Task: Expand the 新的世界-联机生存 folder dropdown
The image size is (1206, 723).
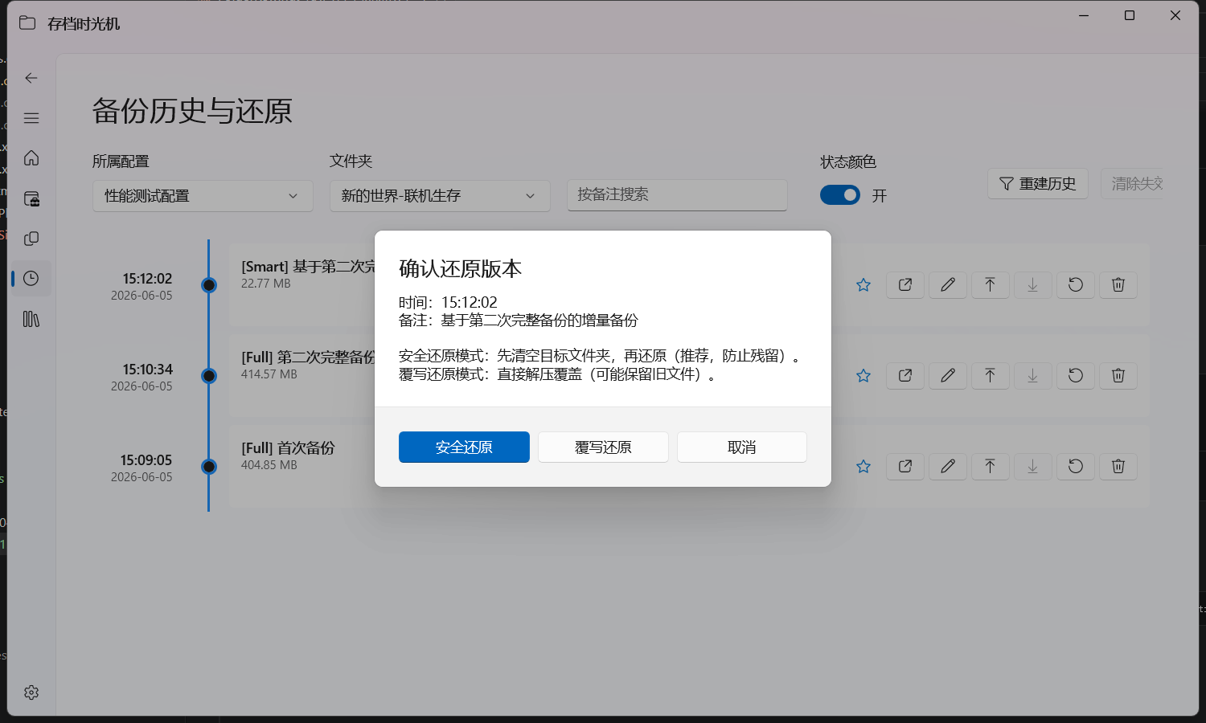Action: 440,196
